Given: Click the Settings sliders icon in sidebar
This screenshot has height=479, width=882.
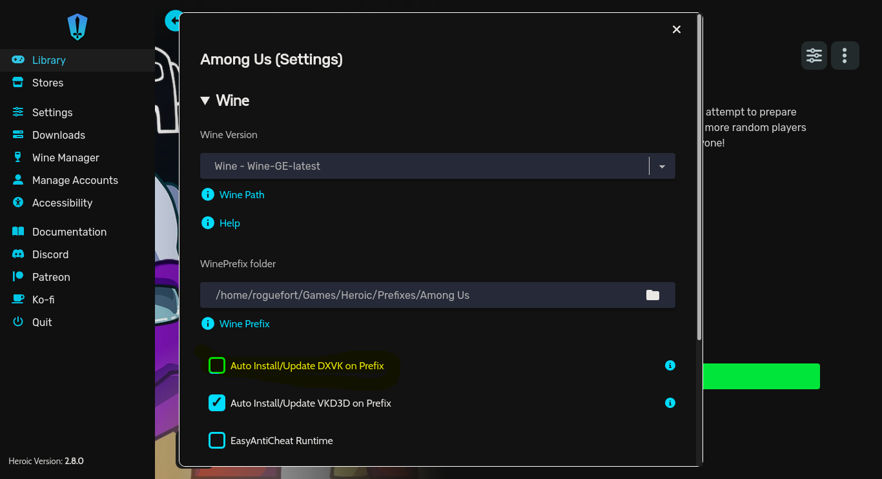Looking at the screenshot, I should [18, 112].
